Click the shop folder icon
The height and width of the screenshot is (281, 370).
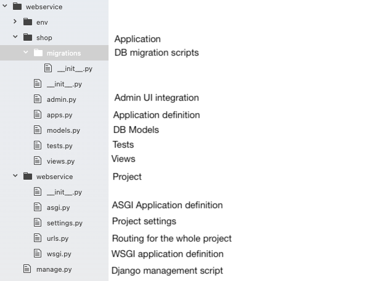click(27, 38)
